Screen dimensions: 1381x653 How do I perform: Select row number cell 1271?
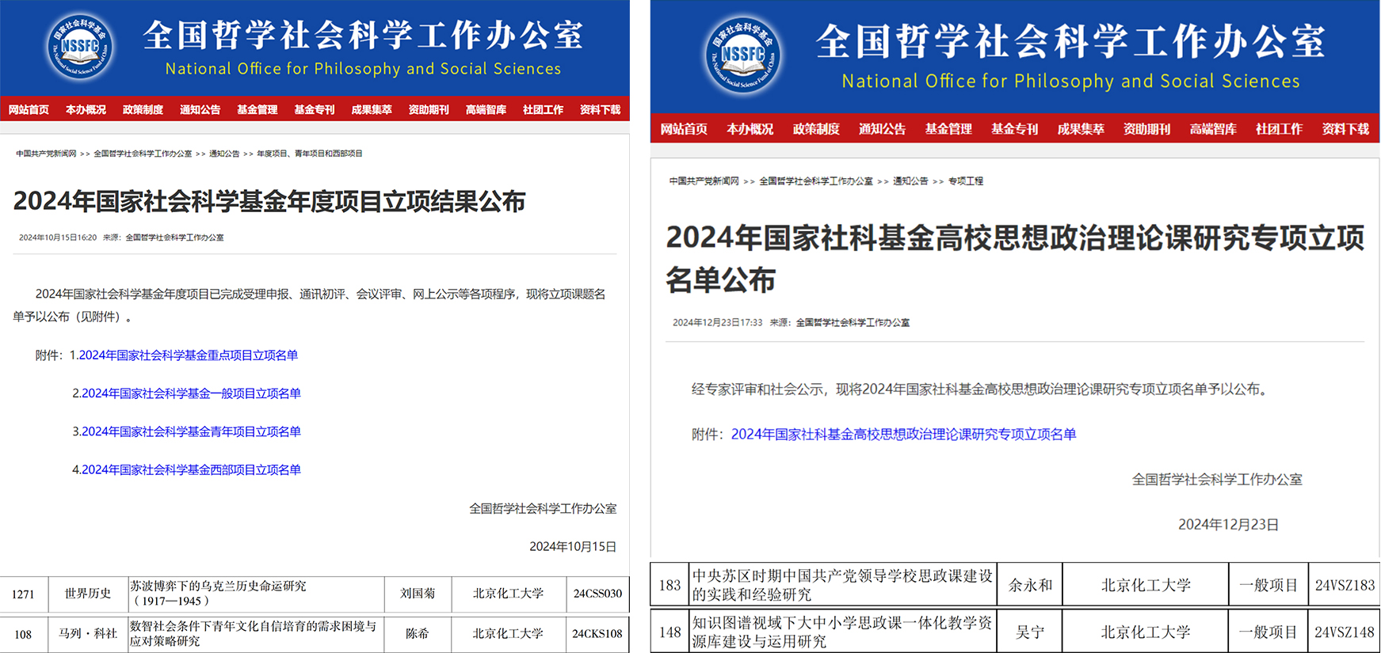pyautogui.click(x=24, y=594)
